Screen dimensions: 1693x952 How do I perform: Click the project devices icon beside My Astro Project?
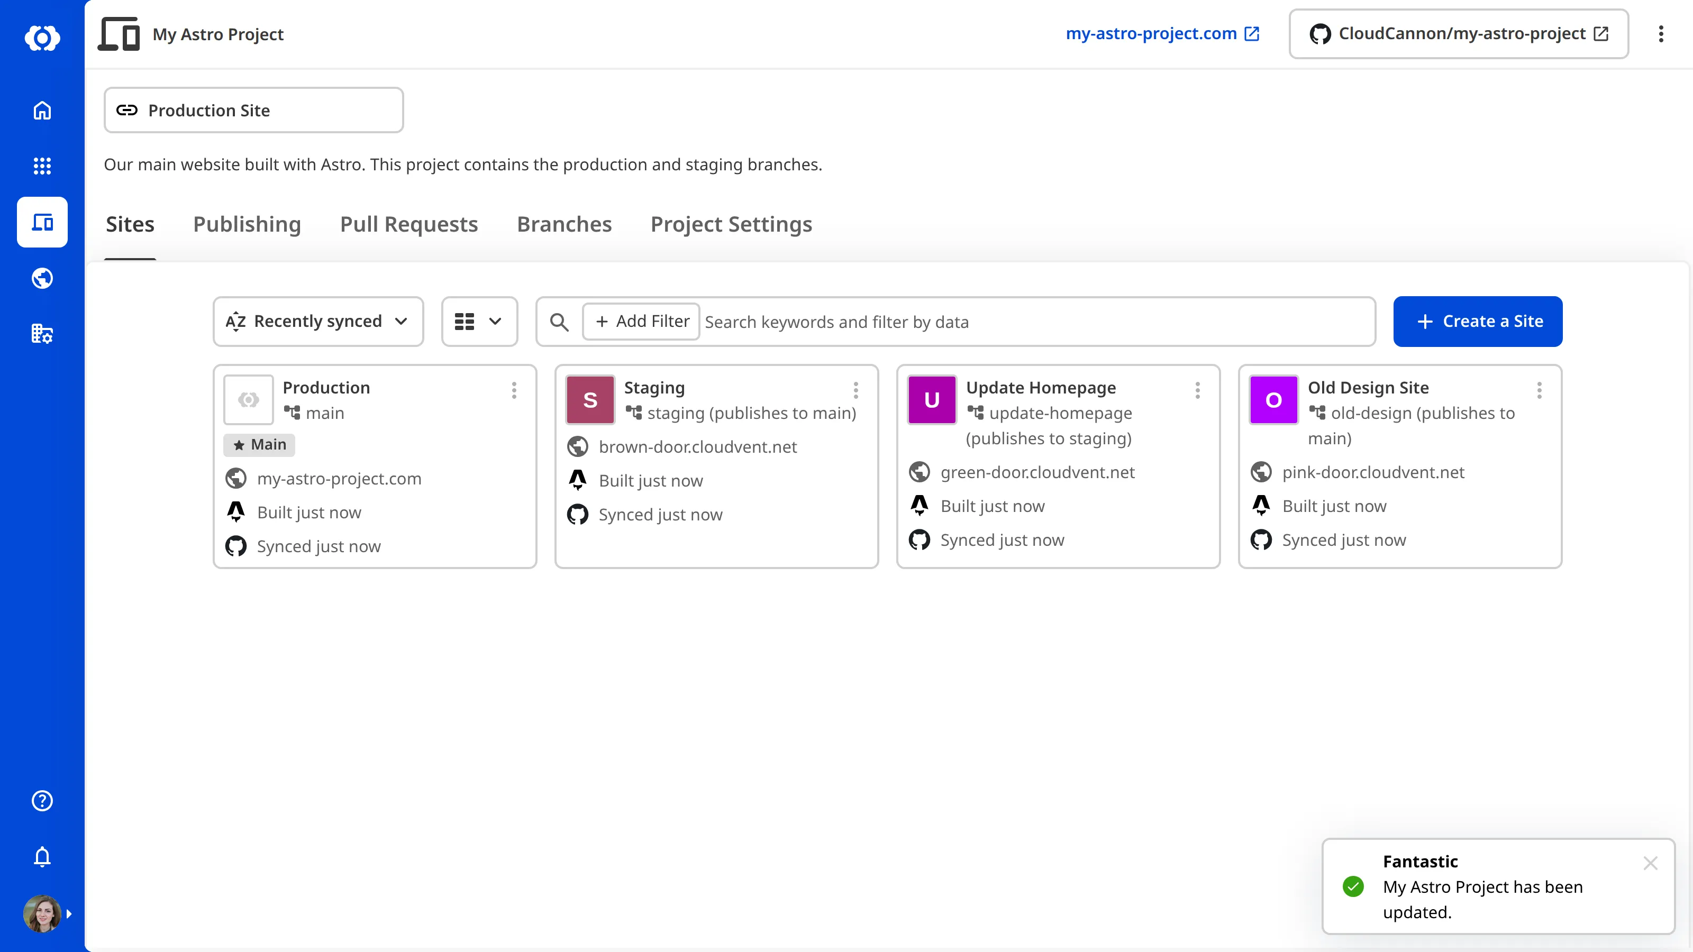[119, 34]
